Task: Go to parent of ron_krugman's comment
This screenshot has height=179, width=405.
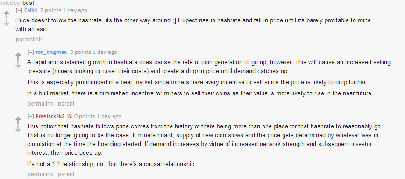Action: click(x=66, y=104)
